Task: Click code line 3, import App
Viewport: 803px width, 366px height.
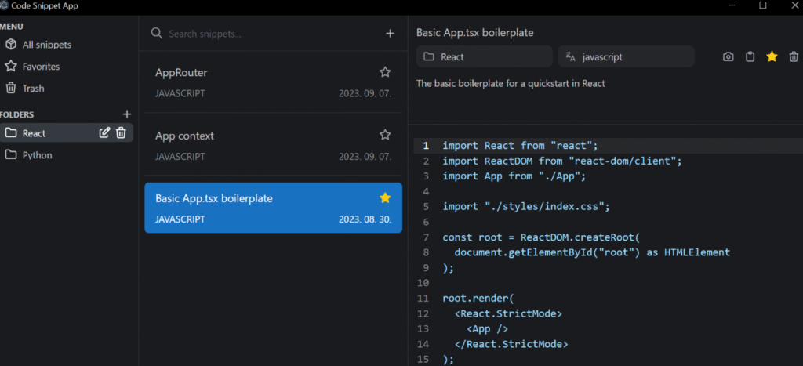Action: pos(514,176)
